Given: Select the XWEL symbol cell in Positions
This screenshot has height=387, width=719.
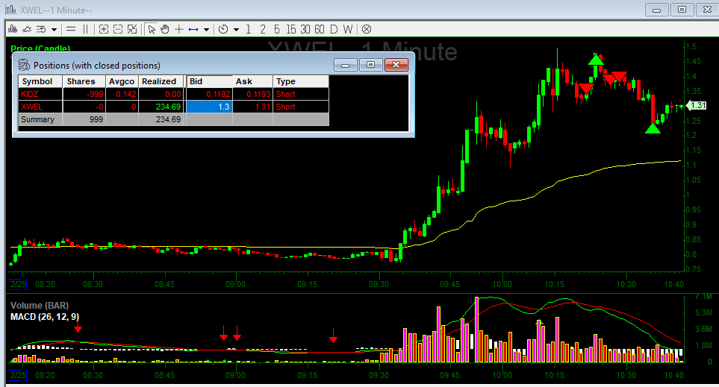Looking at the screenshot, I should click(x=40, y=107).
